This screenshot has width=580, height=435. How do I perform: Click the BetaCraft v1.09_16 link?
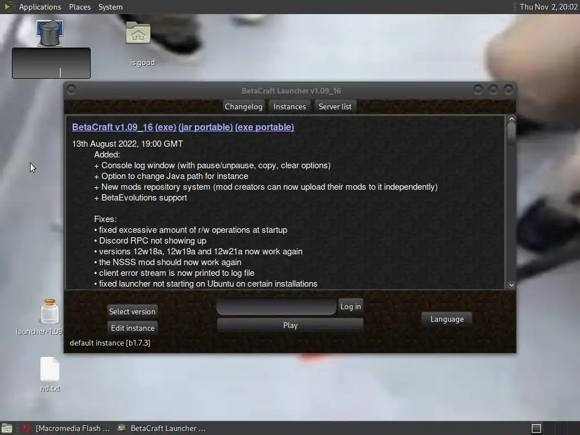(x=113, y=127)
